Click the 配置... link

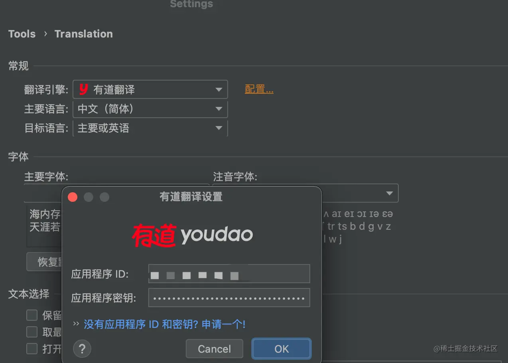click(259, 89)
